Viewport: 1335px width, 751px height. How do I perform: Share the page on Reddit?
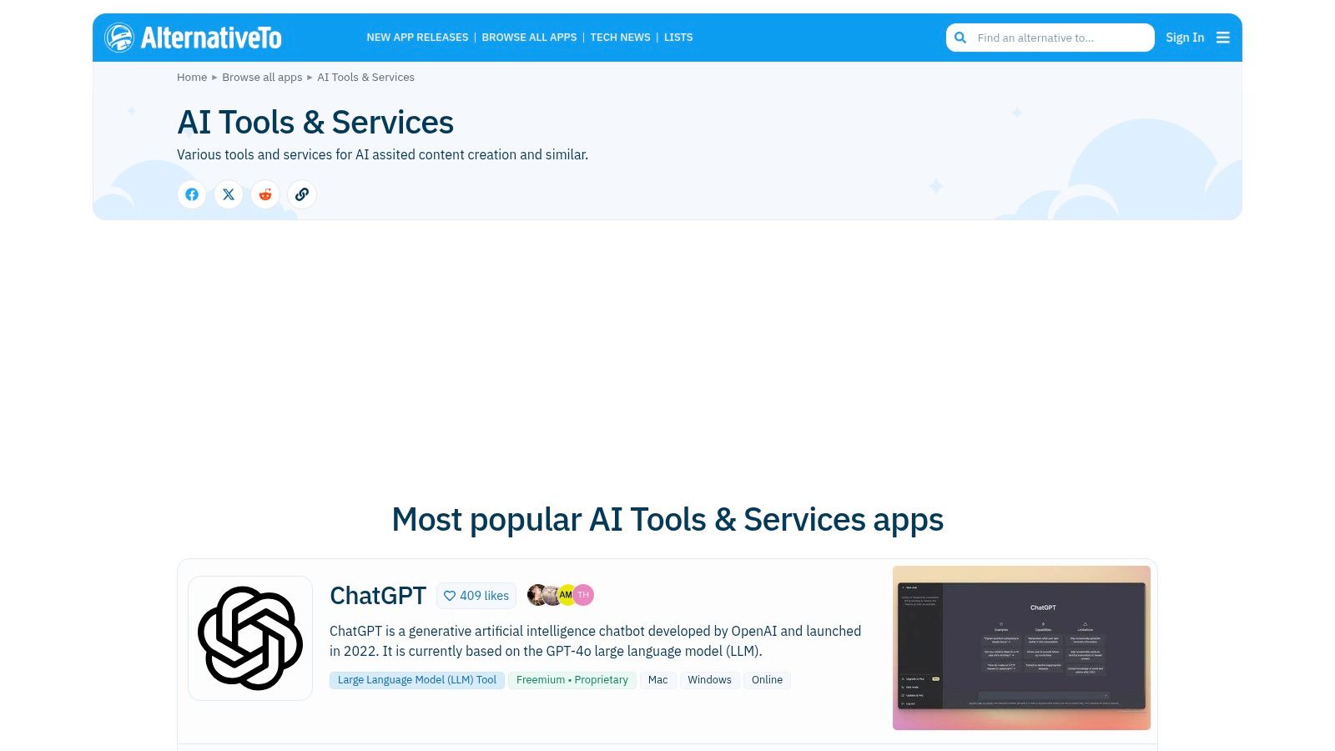tap(265, 194)
